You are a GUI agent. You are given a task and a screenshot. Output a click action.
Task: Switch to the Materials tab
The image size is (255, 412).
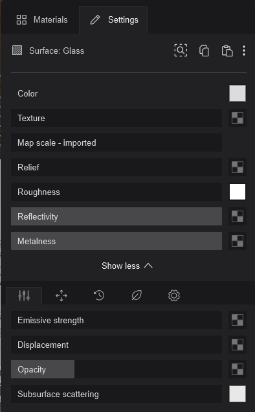[x=42, y=19]
